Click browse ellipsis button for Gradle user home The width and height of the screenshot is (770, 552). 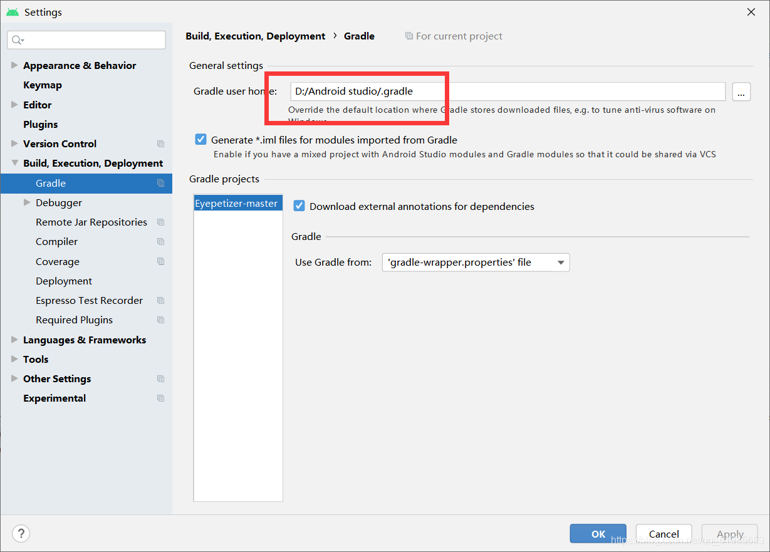coord(741,91)
